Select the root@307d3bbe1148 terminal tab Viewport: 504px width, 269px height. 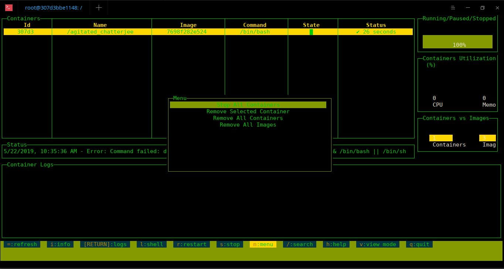(54, 8)
